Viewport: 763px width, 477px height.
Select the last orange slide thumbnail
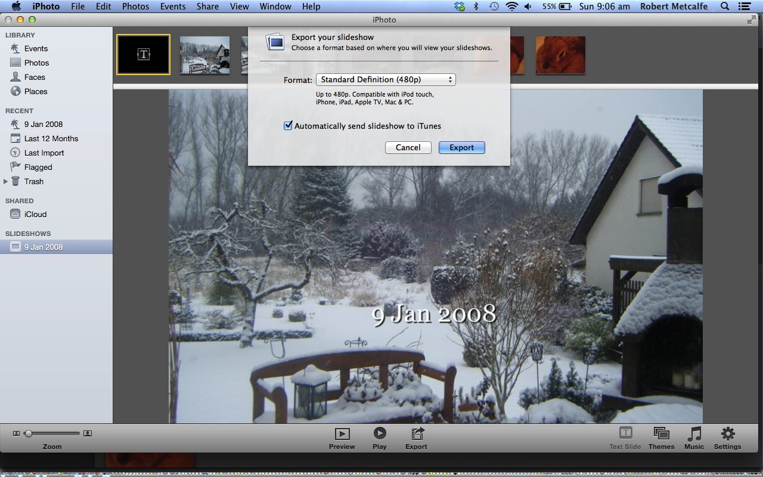560,55
